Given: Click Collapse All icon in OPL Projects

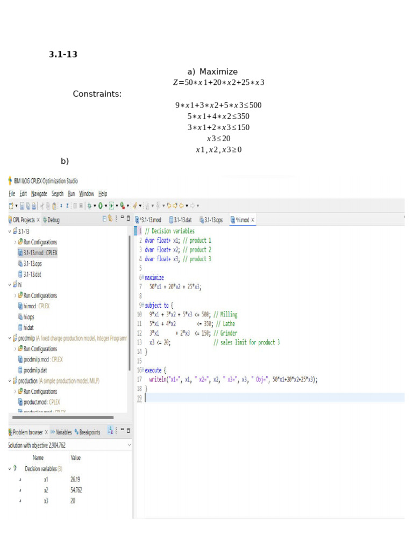Looking at the screenshot, I should (104, 219).
